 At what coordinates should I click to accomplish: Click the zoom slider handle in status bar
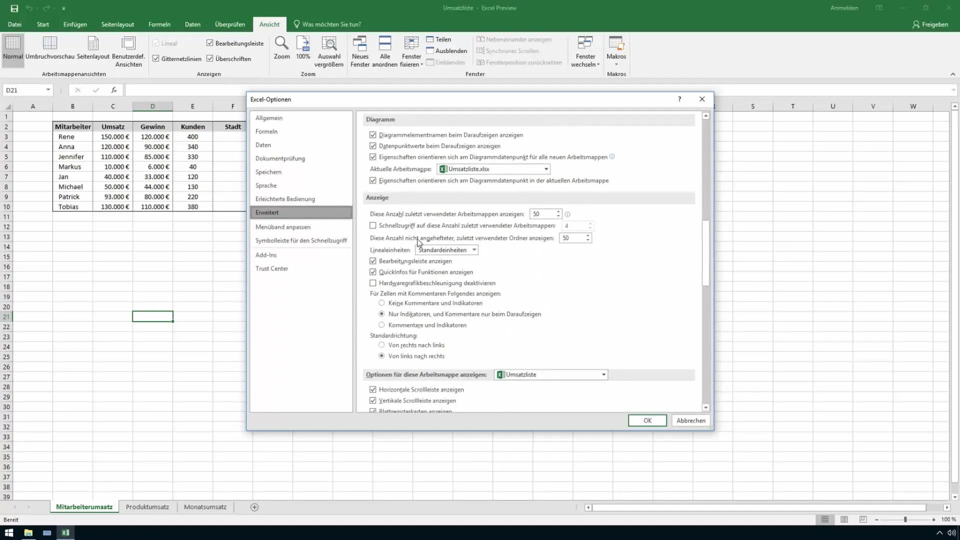point(905,519)
